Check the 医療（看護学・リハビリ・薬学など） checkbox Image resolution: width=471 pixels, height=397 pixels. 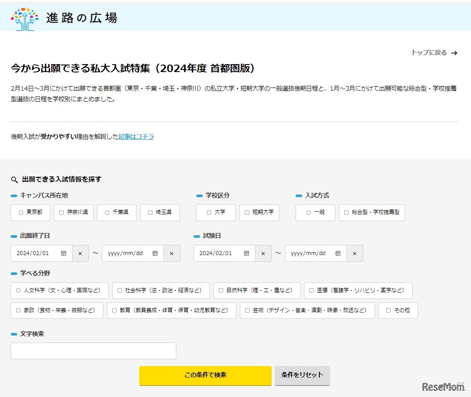coord(311,290)
